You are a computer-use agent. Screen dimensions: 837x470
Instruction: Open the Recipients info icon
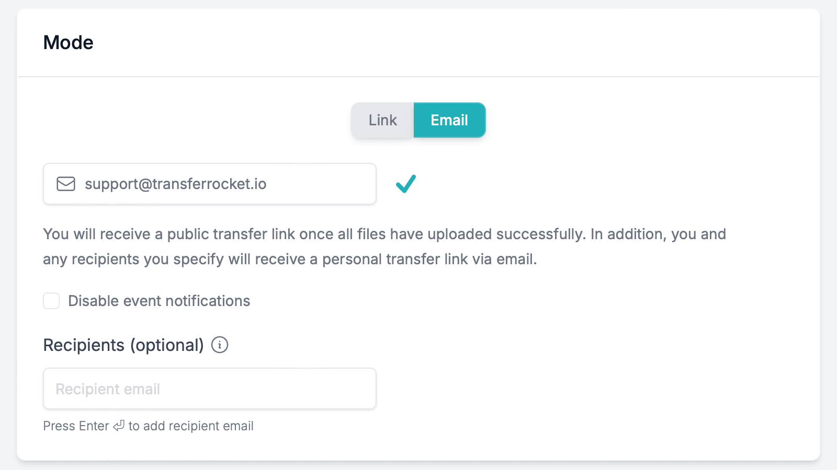pos(220,345)
